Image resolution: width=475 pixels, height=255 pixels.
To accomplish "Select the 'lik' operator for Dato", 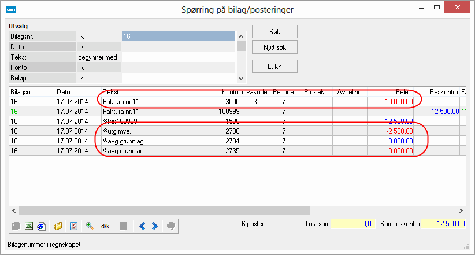I will tap(98, 47).
